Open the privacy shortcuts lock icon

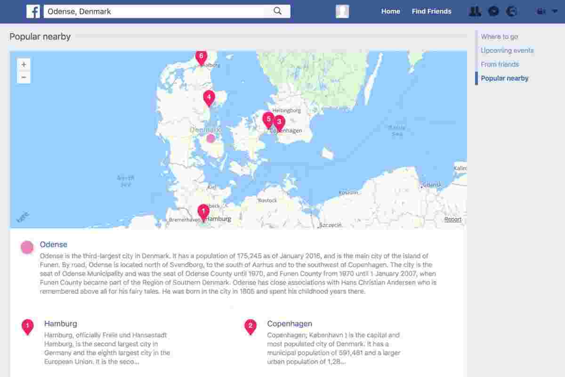pyautogui.click(x=541, y=11)
